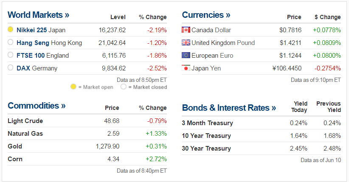The width and height of the screenshot is (349, 182).
Task: Click the Hang Seng market-closed circle
Action: [x=11, y=43]
